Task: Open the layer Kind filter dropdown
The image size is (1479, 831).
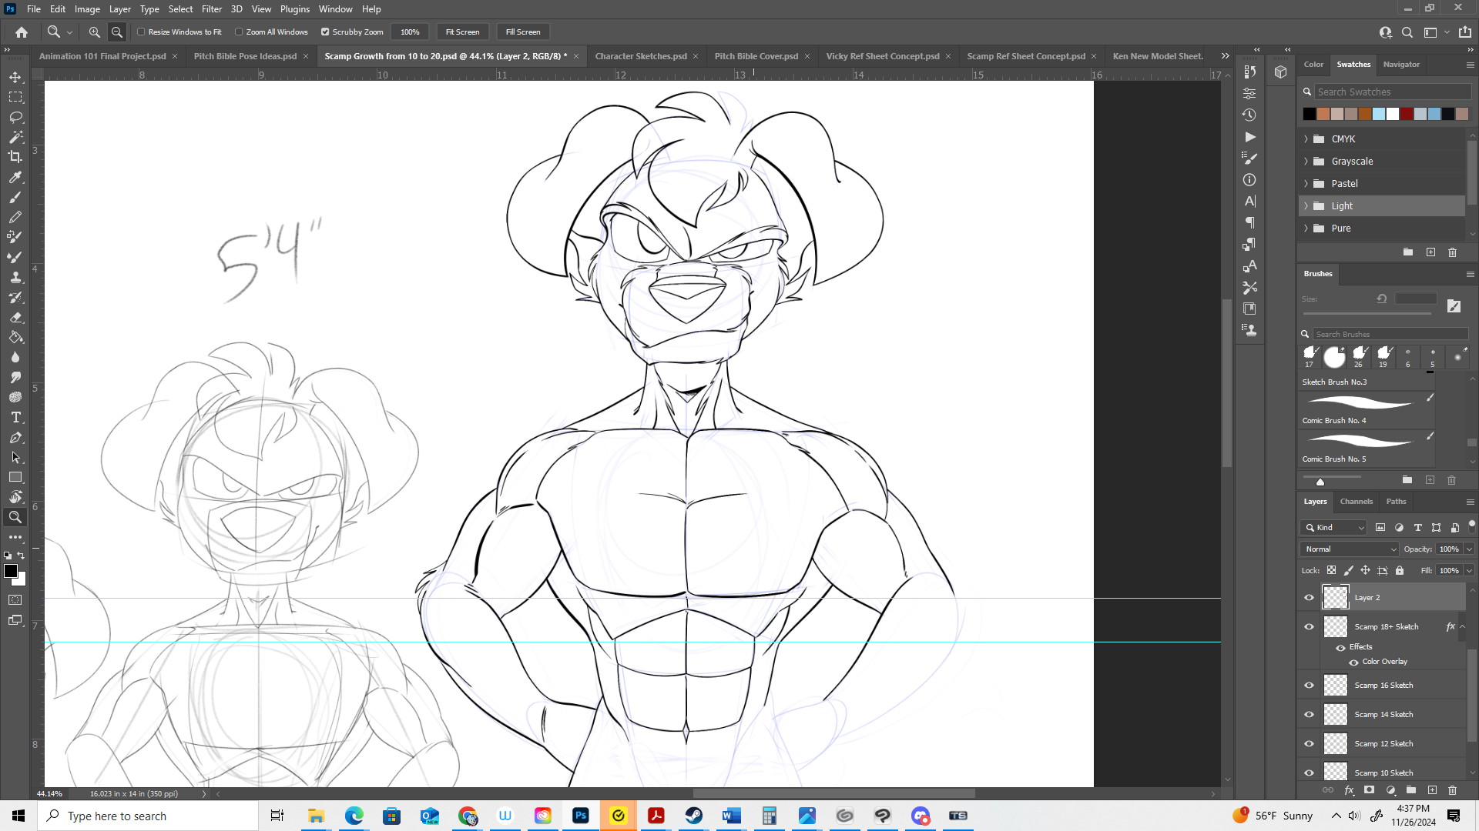Action: (1334, 528)
